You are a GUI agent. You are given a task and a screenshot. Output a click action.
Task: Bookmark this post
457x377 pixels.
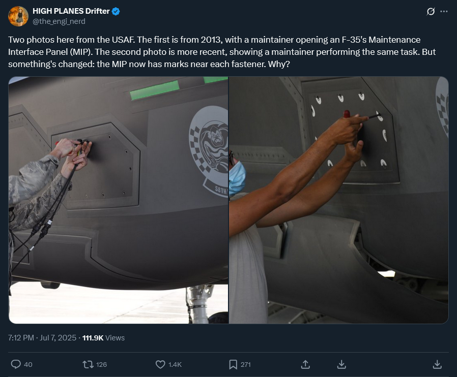point(233,364)
